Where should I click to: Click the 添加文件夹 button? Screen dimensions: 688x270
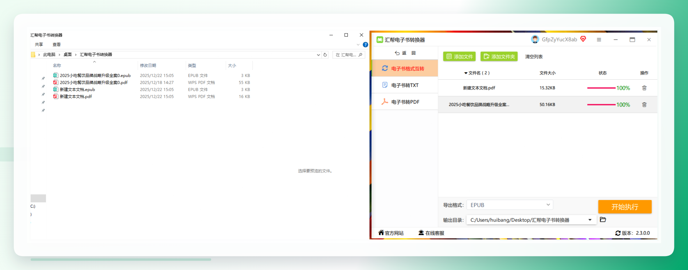[499, 56]
